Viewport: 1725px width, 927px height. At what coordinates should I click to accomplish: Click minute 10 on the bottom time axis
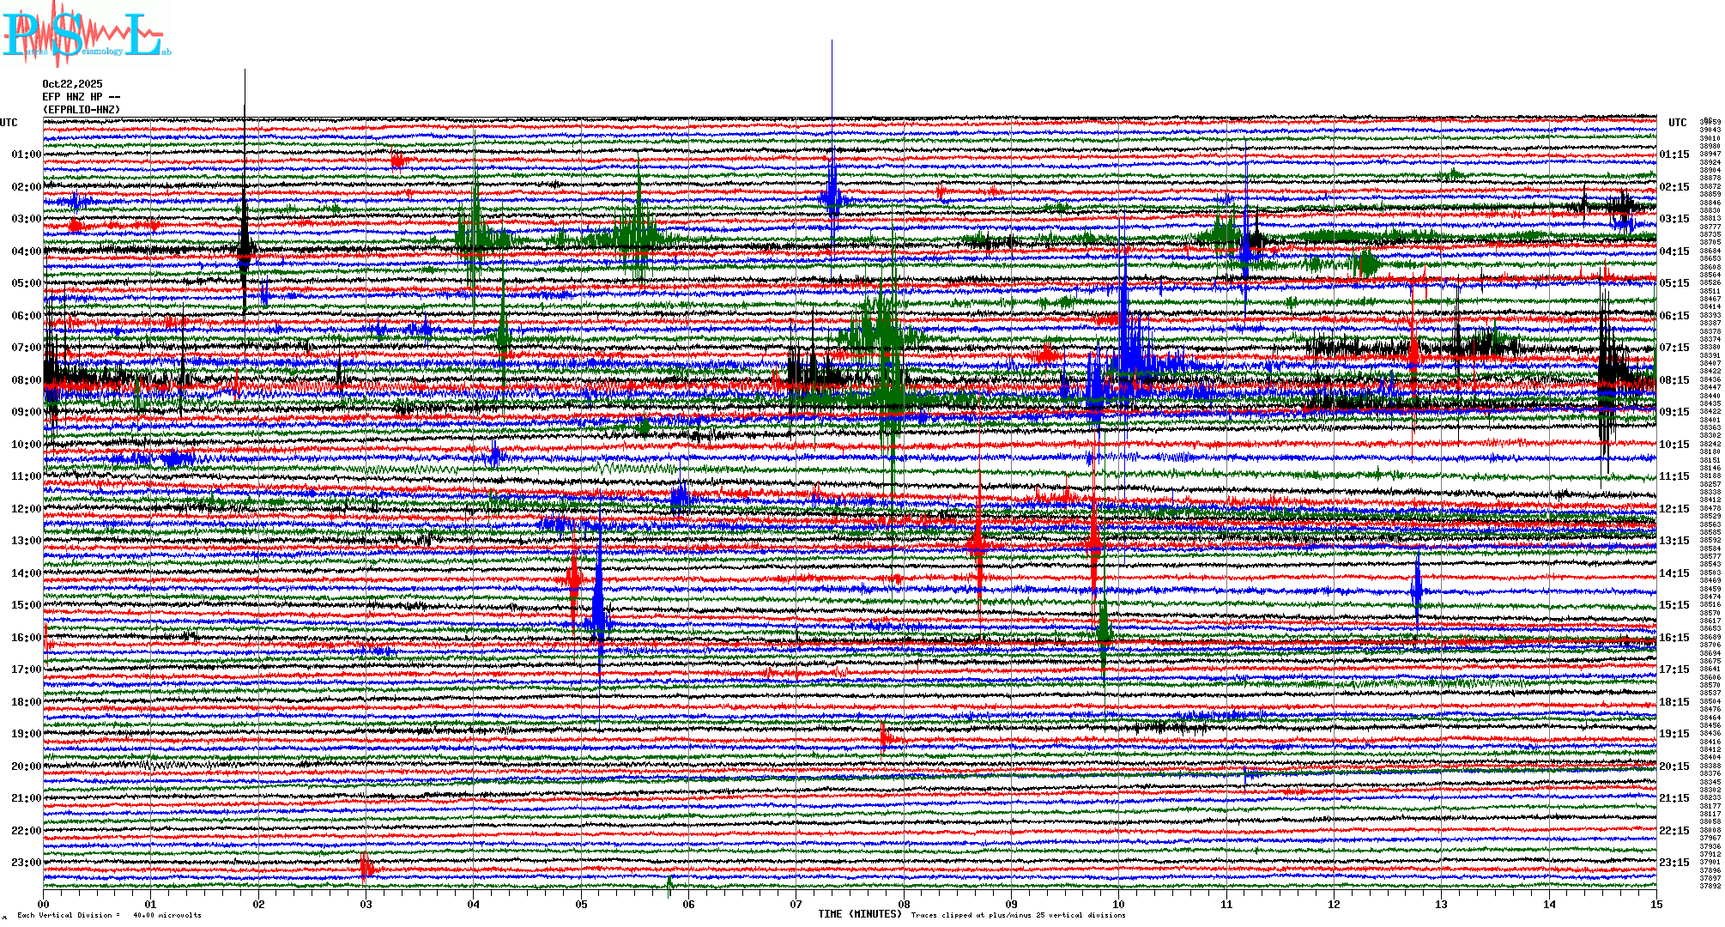(1119, 904)
